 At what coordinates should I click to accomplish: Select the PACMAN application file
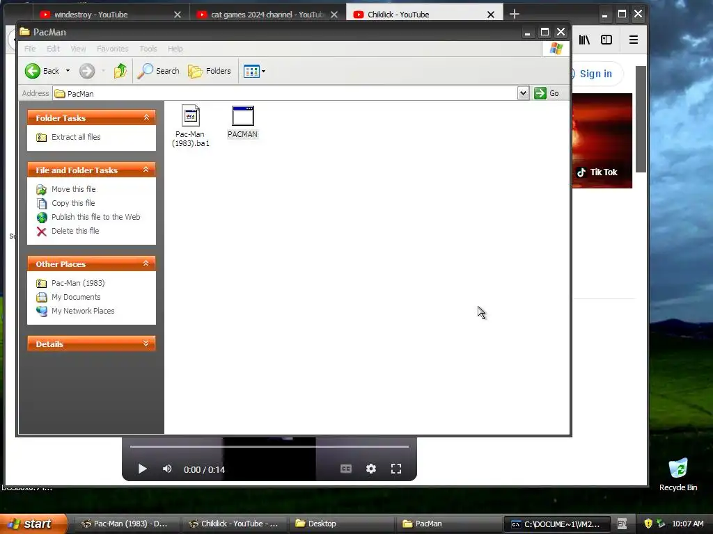click(x=243, y=122)
